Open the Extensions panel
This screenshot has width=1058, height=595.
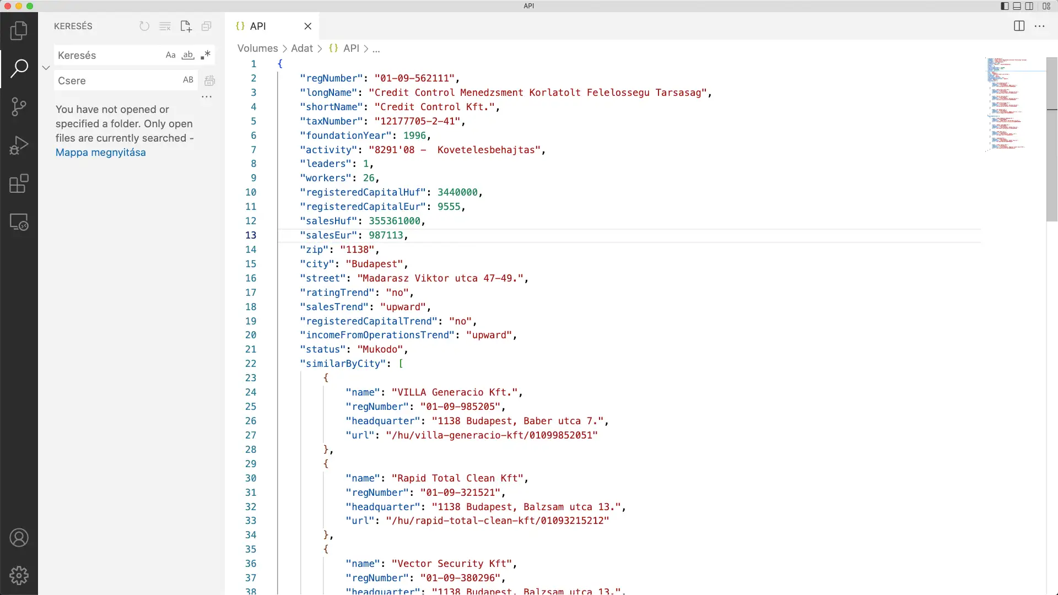(19, 183)
